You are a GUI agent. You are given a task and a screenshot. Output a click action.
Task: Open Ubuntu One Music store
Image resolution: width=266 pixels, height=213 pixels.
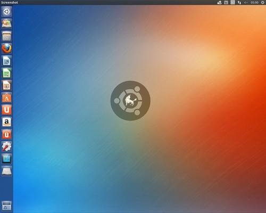pyautogui.click(x=6, y=134)
